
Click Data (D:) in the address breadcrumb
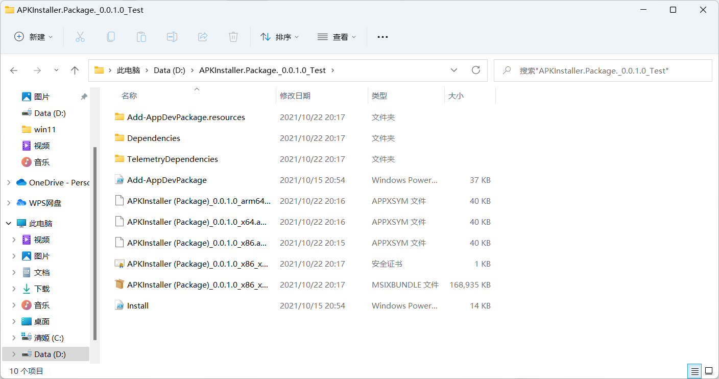(x=170, y=70)
